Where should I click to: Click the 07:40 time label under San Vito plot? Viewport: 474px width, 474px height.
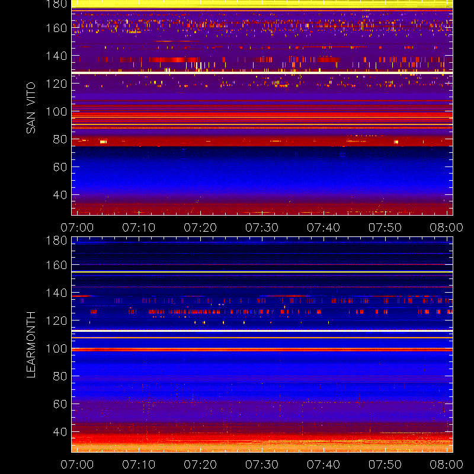(x=324, y=228)
